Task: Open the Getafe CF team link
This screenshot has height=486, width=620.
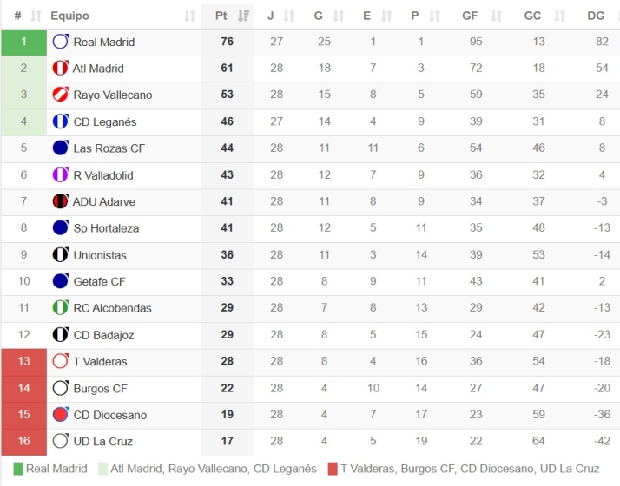Action: click(99, 281)
